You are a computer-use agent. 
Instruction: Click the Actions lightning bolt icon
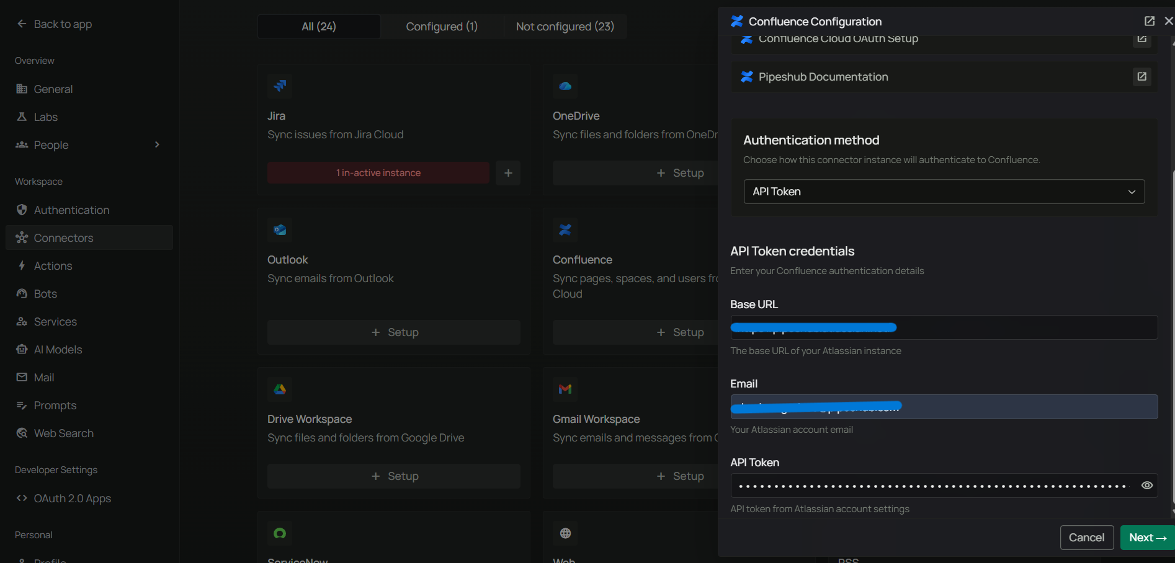pyautogui.click(x=22, y=265)
